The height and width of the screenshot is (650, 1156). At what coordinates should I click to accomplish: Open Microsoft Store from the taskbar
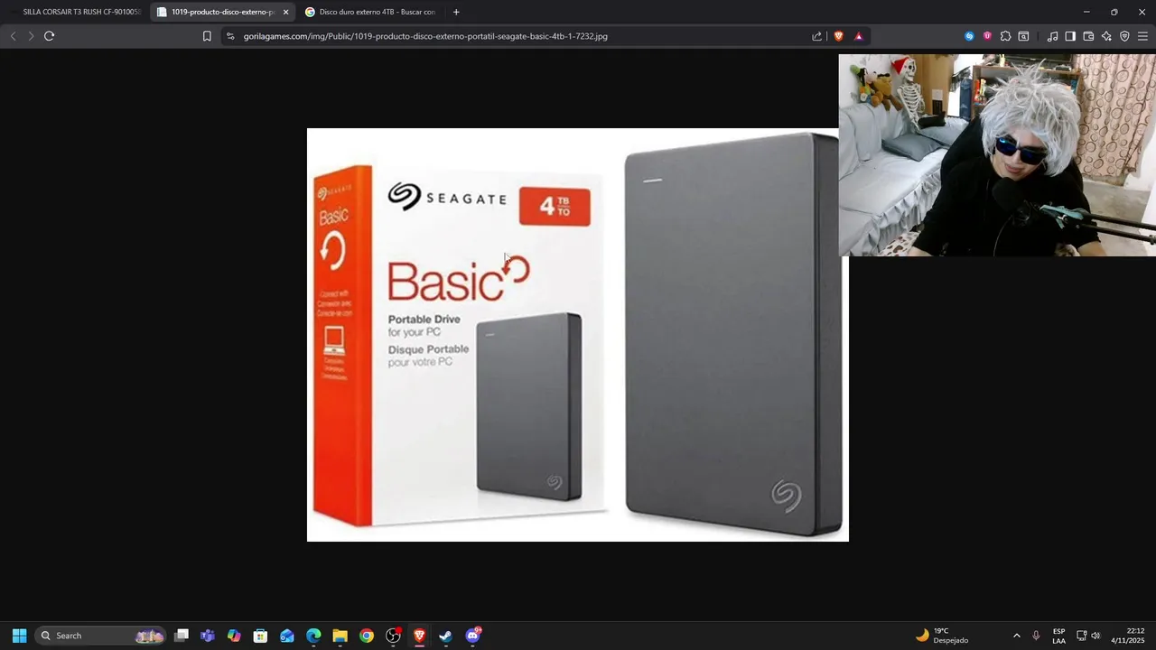(x=260, y=636)
